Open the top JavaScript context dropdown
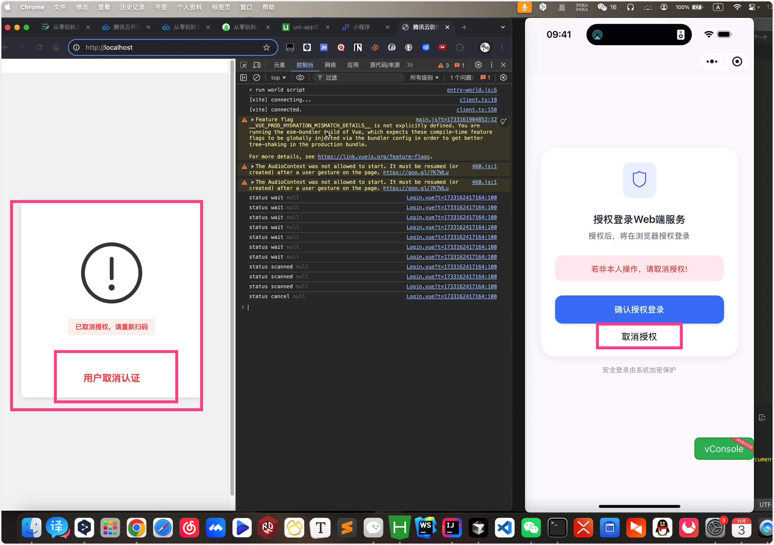The height and width of the screenshot is (545, 774). 278,77
